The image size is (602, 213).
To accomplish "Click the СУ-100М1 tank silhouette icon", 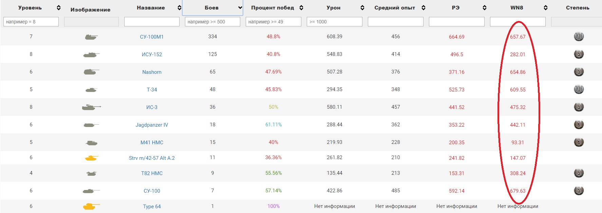I will (91, 37).
